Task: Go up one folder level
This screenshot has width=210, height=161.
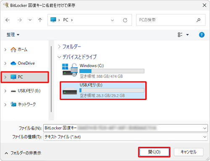Action: click(40, 20)
